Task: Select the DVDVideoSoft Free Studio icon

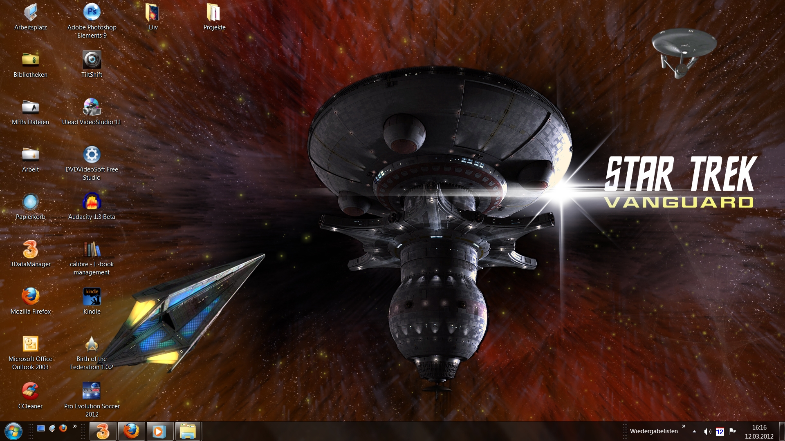Action: [x=92, y=155]
